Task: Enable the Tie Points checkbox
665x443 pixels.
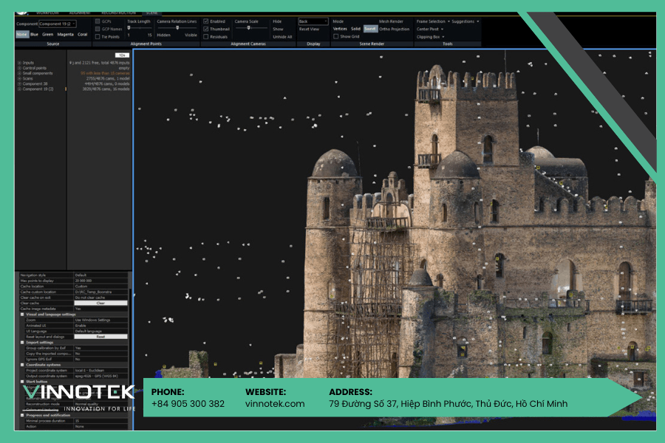Action: [98, 36]
